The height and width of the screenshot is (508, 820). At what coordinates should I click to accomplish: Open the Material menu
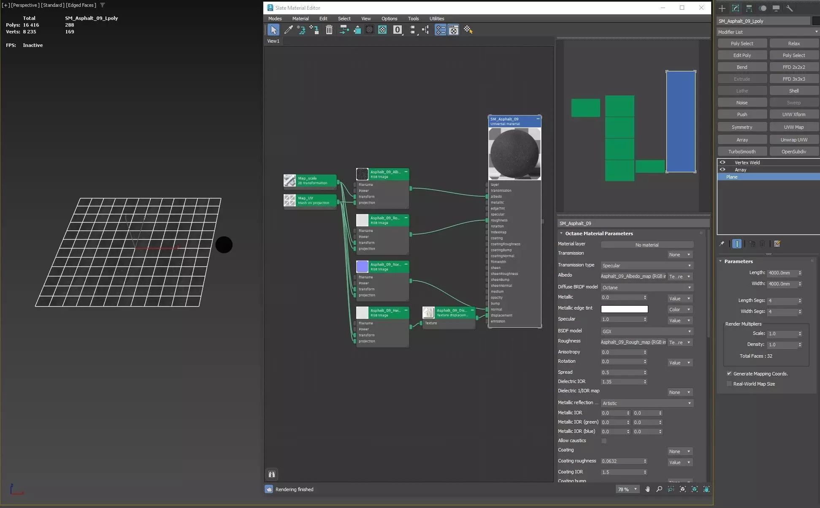click(300, 19)
